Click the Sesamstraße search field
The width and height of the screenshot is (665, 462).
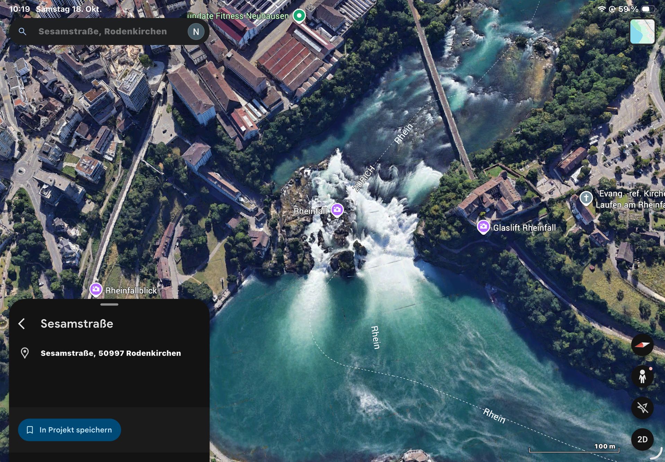[x=103, y=32]
